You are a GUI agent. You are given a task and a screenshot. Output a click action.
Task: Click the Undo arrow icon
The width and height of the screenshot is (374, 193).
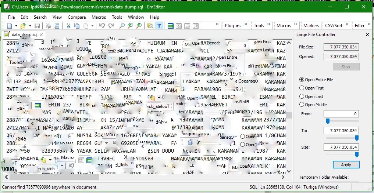(102, 26)
